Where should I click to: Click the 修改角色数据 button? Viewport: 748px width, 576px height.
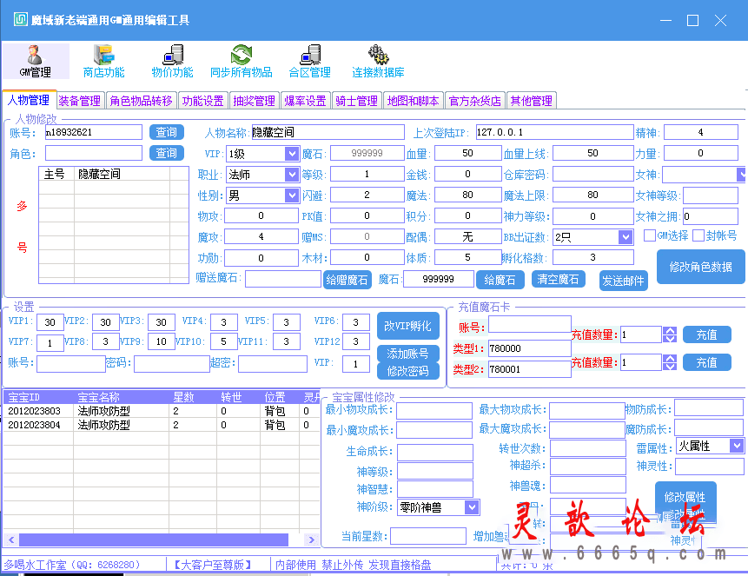point(701,267)
